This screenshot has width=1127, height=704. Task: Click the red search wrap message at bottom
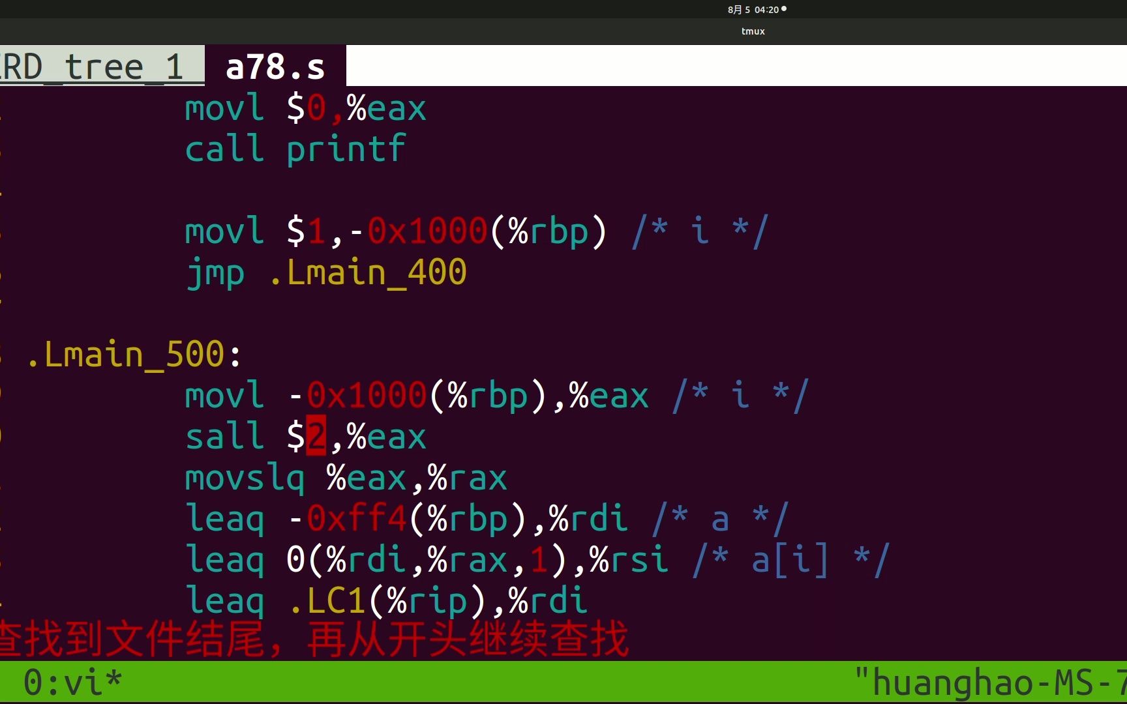[314, 639]
